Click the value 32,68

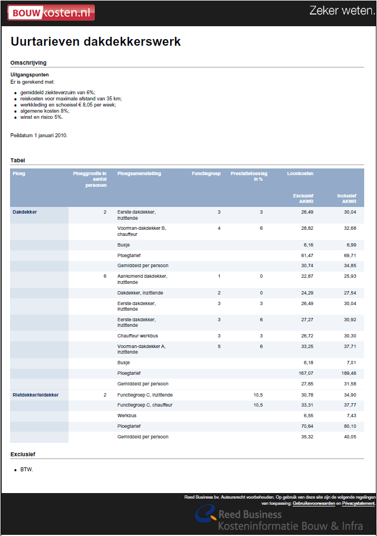[x=350, y=228]
